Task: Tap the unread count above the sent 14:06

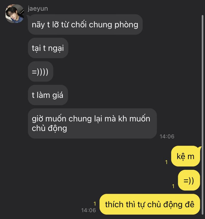Action: (x=95, y=204)
